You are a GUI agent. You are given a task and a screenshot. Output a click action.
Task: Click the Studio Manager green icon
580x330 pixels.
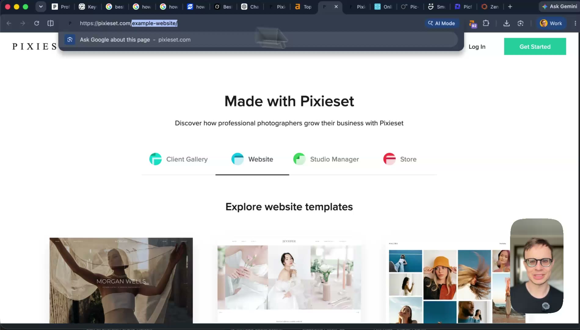pos(299,159)
